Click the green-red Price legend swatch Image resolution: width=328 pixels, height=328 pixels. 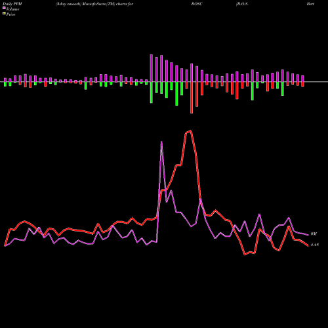[4, 14]
